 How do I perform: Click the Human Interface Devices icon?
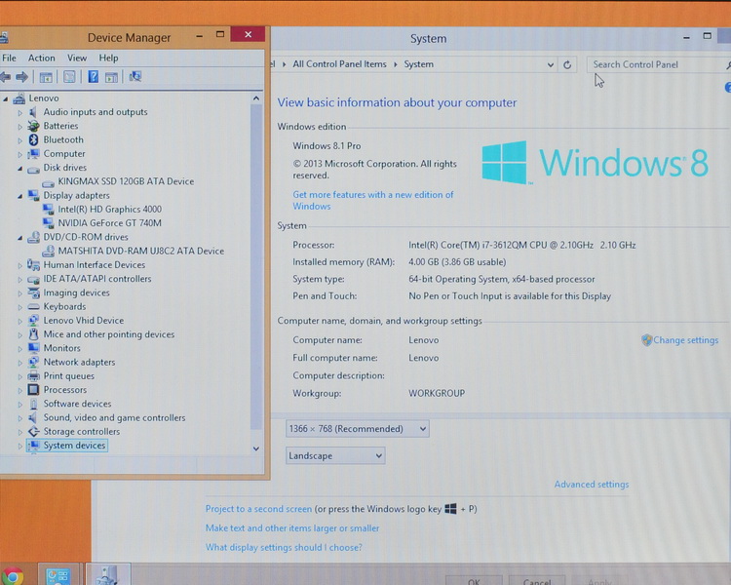point(33,265)
